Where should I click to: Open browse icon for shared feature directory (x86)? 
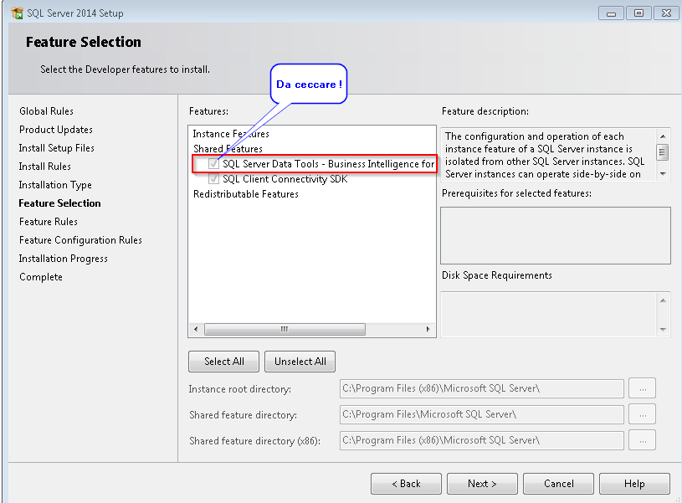click(x=641, y=440)
